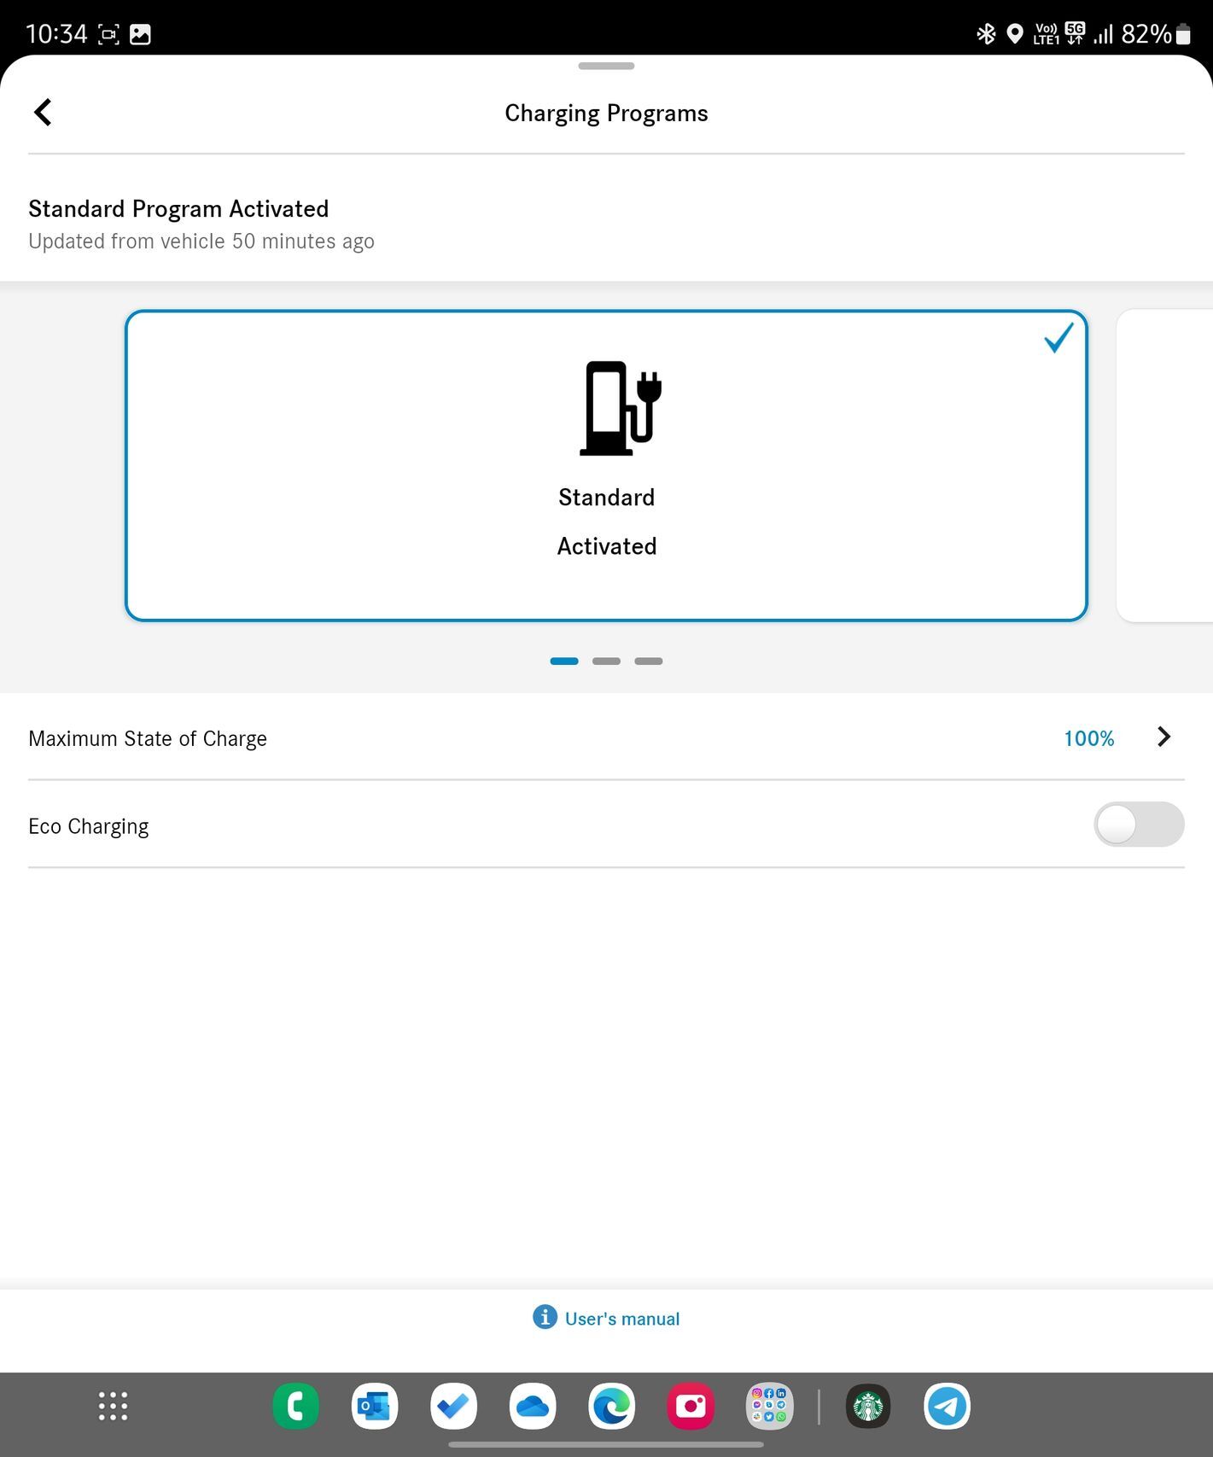
Task: Open Microsoft Edge from the dock
Action: coord(611,1406)
